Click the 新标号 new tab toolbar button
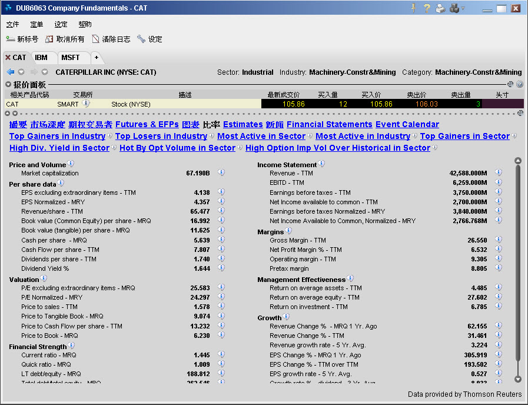This screenshot has height=405, width=528. 22,39
